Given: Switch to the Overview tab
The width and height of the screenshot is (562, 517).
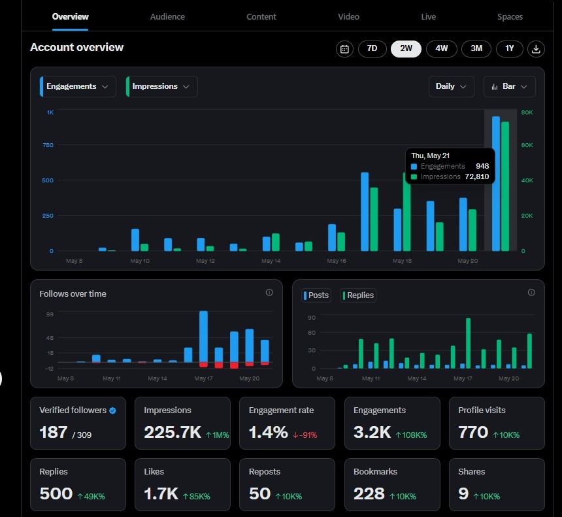Looking at the screenshot, I should point(71,17).
